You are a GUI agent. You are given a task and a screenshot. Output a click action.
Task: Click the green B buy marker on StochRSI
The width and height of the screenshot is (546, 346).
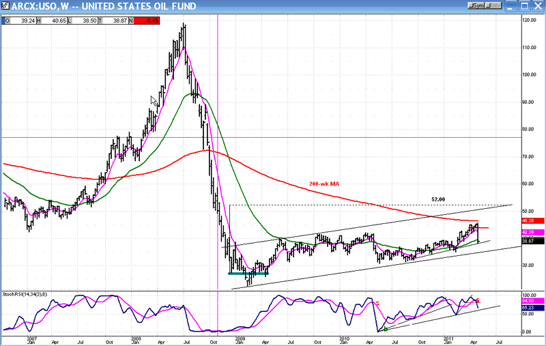tap(386, 329)
